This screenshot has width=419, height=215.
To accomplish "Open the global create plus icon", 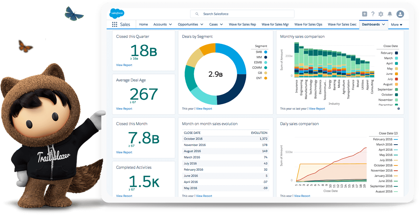I will tap(365, 14).
